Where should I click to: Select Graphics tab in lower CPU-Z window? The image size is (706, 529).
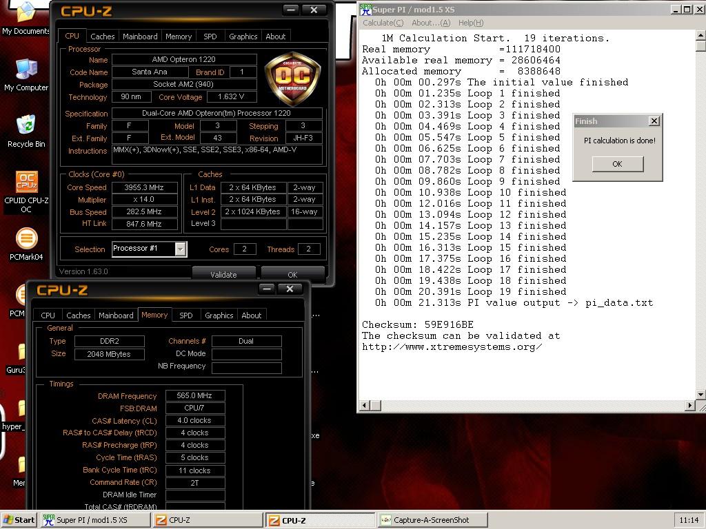pyautogui.click(x=219, y=315)
